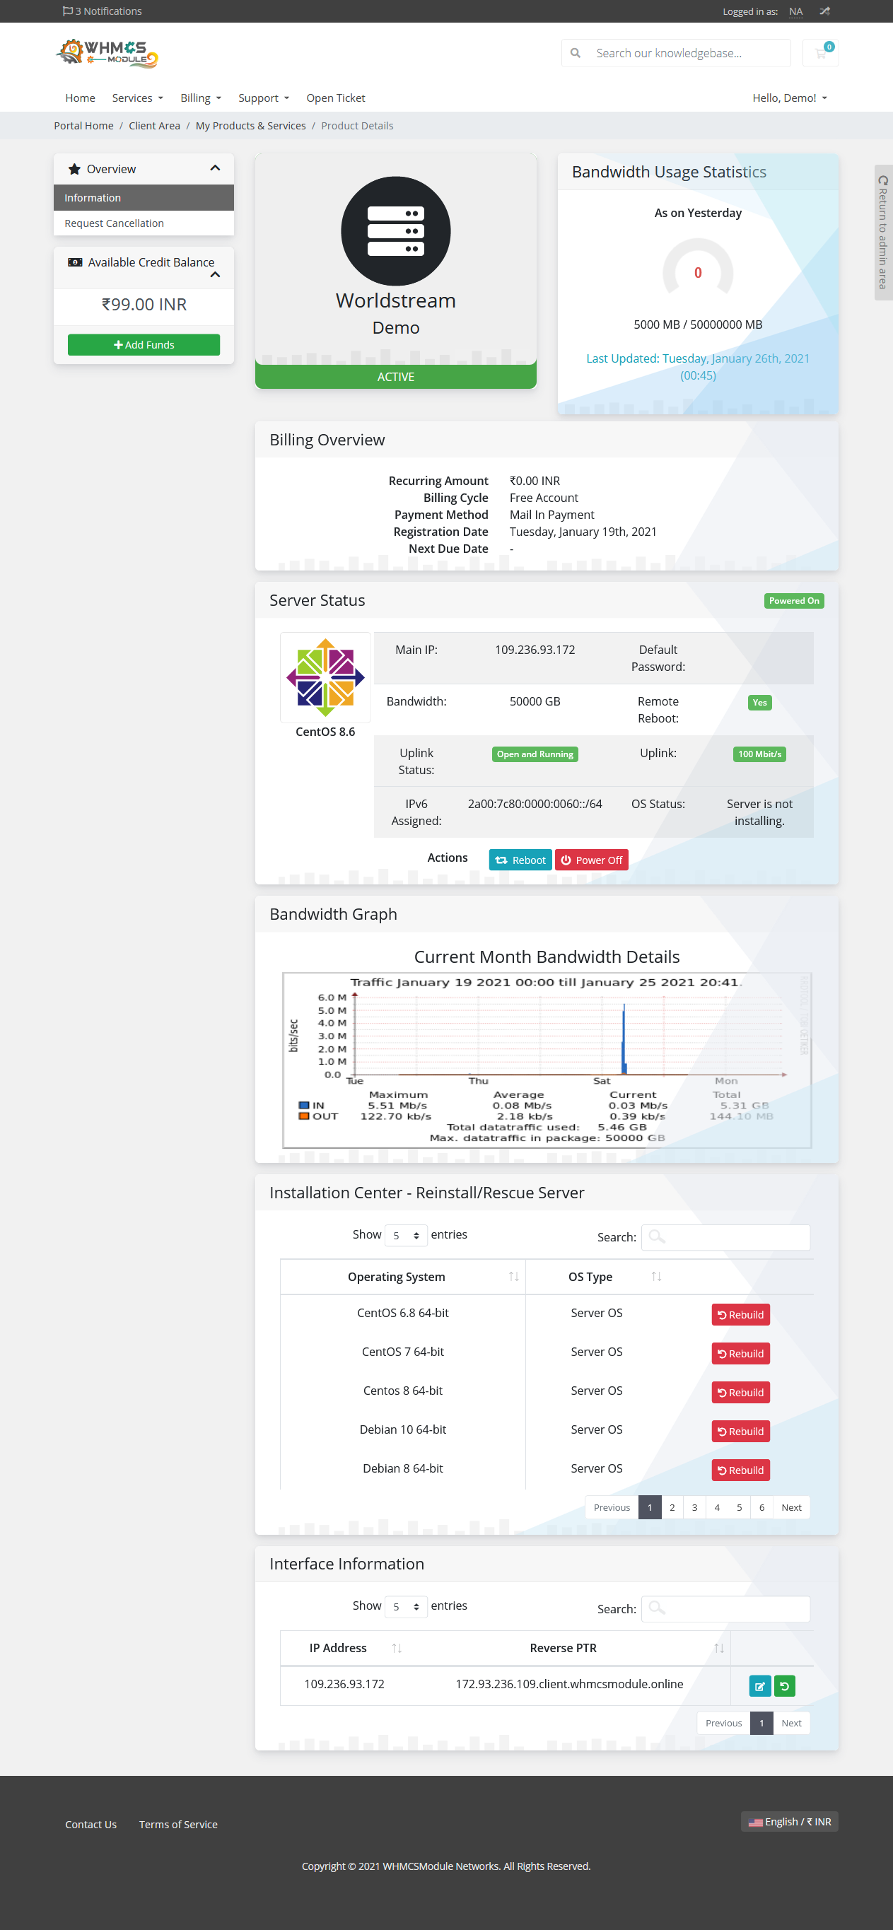The image size is (893, 1930).
Task: Select Information in the Overview sidebar
Action: pyautogui.click(x=144, y=198)
